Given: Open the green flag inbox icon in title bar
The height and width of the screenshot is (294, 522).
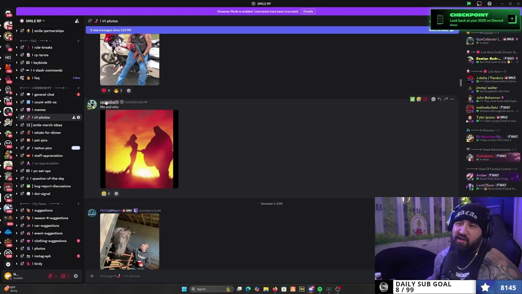Looking at the screenshot, I should click(x=469, y=4).
